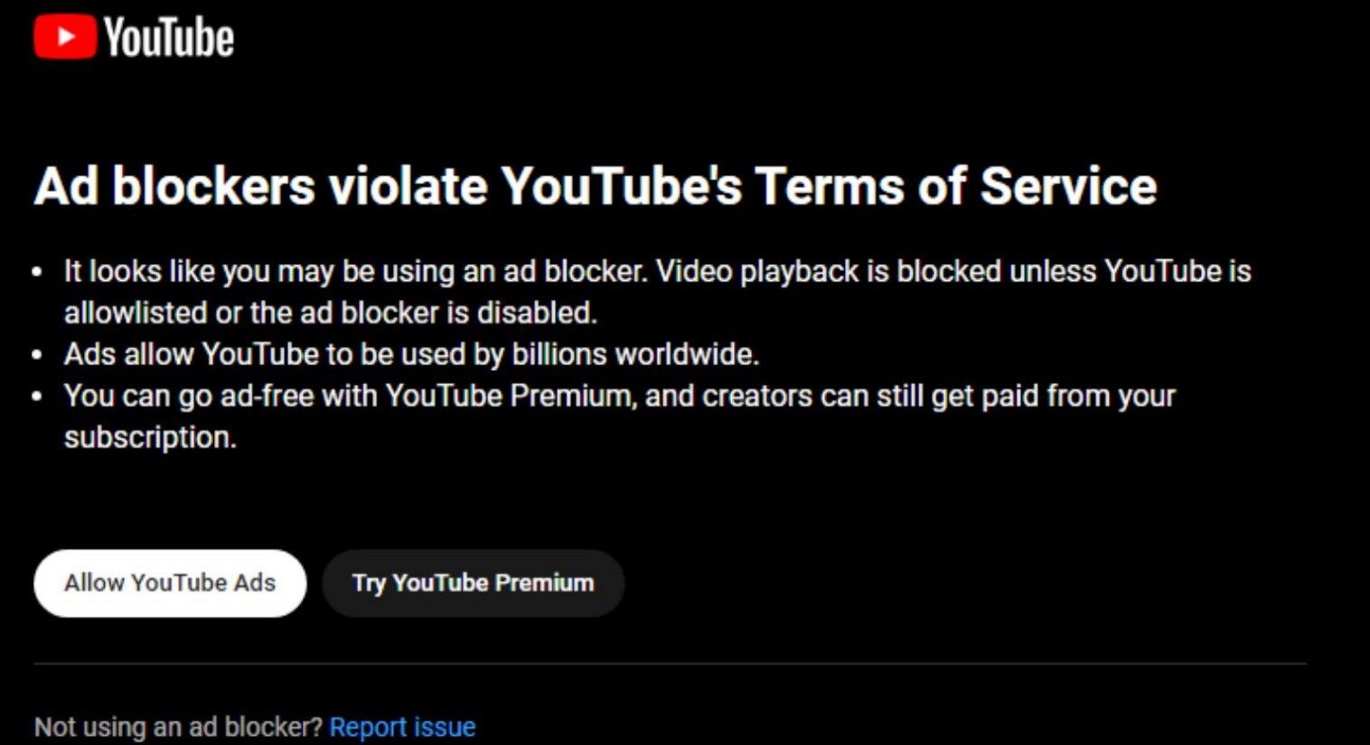Click the red YouTube play logo
The image size is (1370, 745).
[x=65, y=38]
